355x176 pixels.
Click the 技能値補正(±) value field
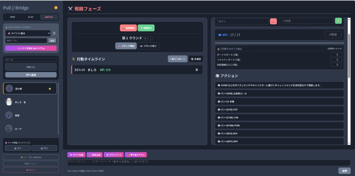click(x=336, y=65)
